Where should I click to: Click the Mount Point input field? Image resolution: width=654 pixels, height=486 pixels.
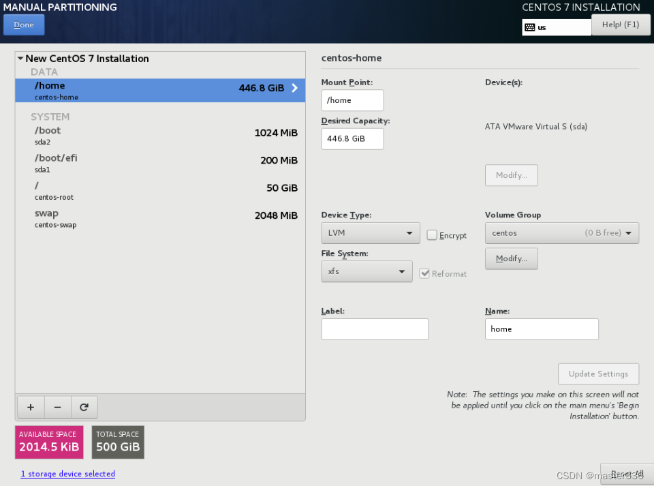pos(352,100)
